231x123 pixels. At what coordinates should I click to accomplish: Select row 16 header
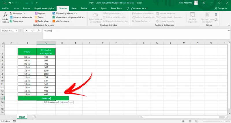pyautogui.click(x=2, y=102)
